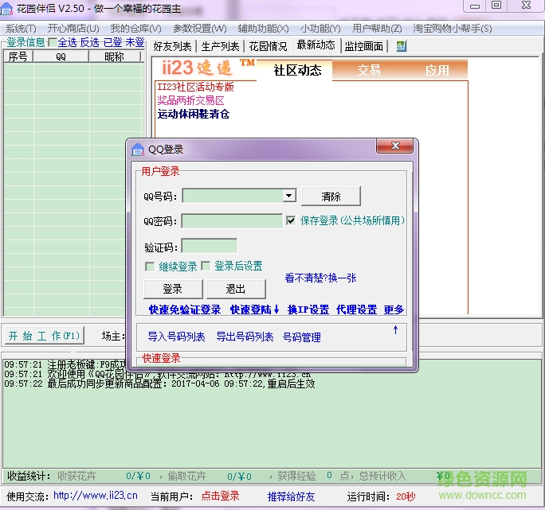The height and width of the screenshot is (510, 545).
Task: Tick the 全选 checkbox in login info
Action: click(53, 42)
